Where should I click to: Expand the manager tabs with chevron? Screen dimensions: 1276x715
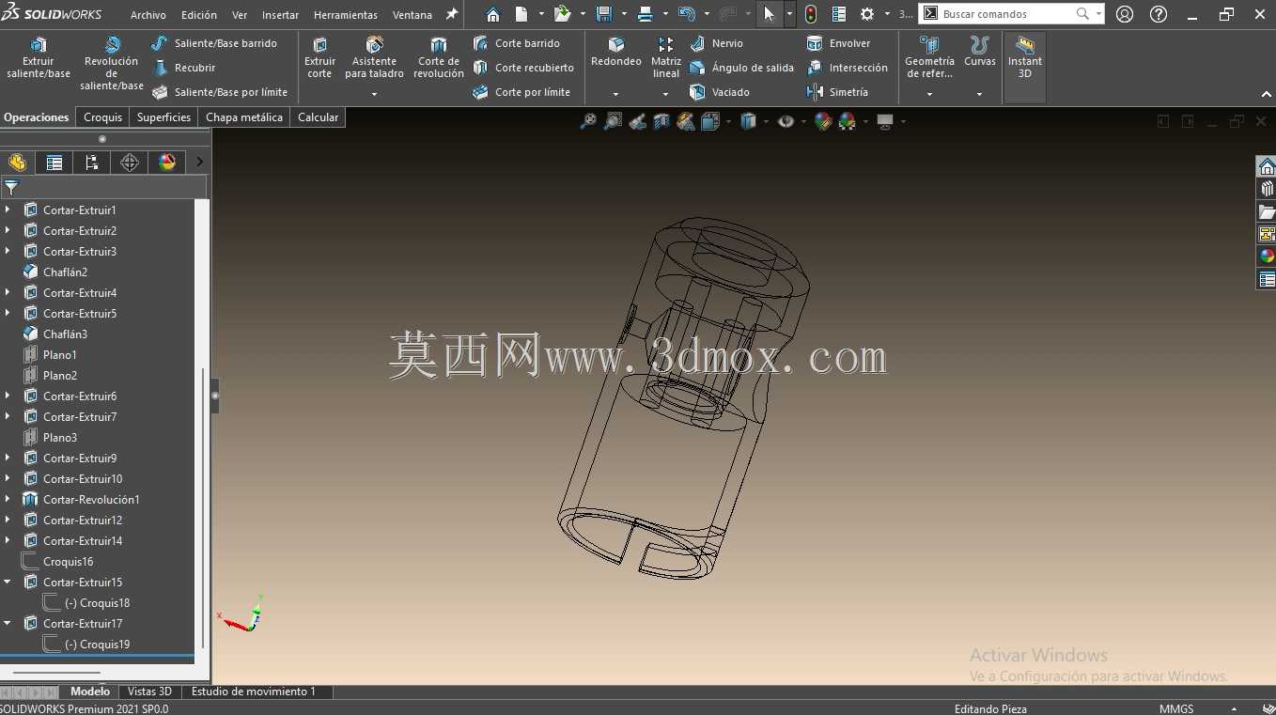tap(199, 162)
